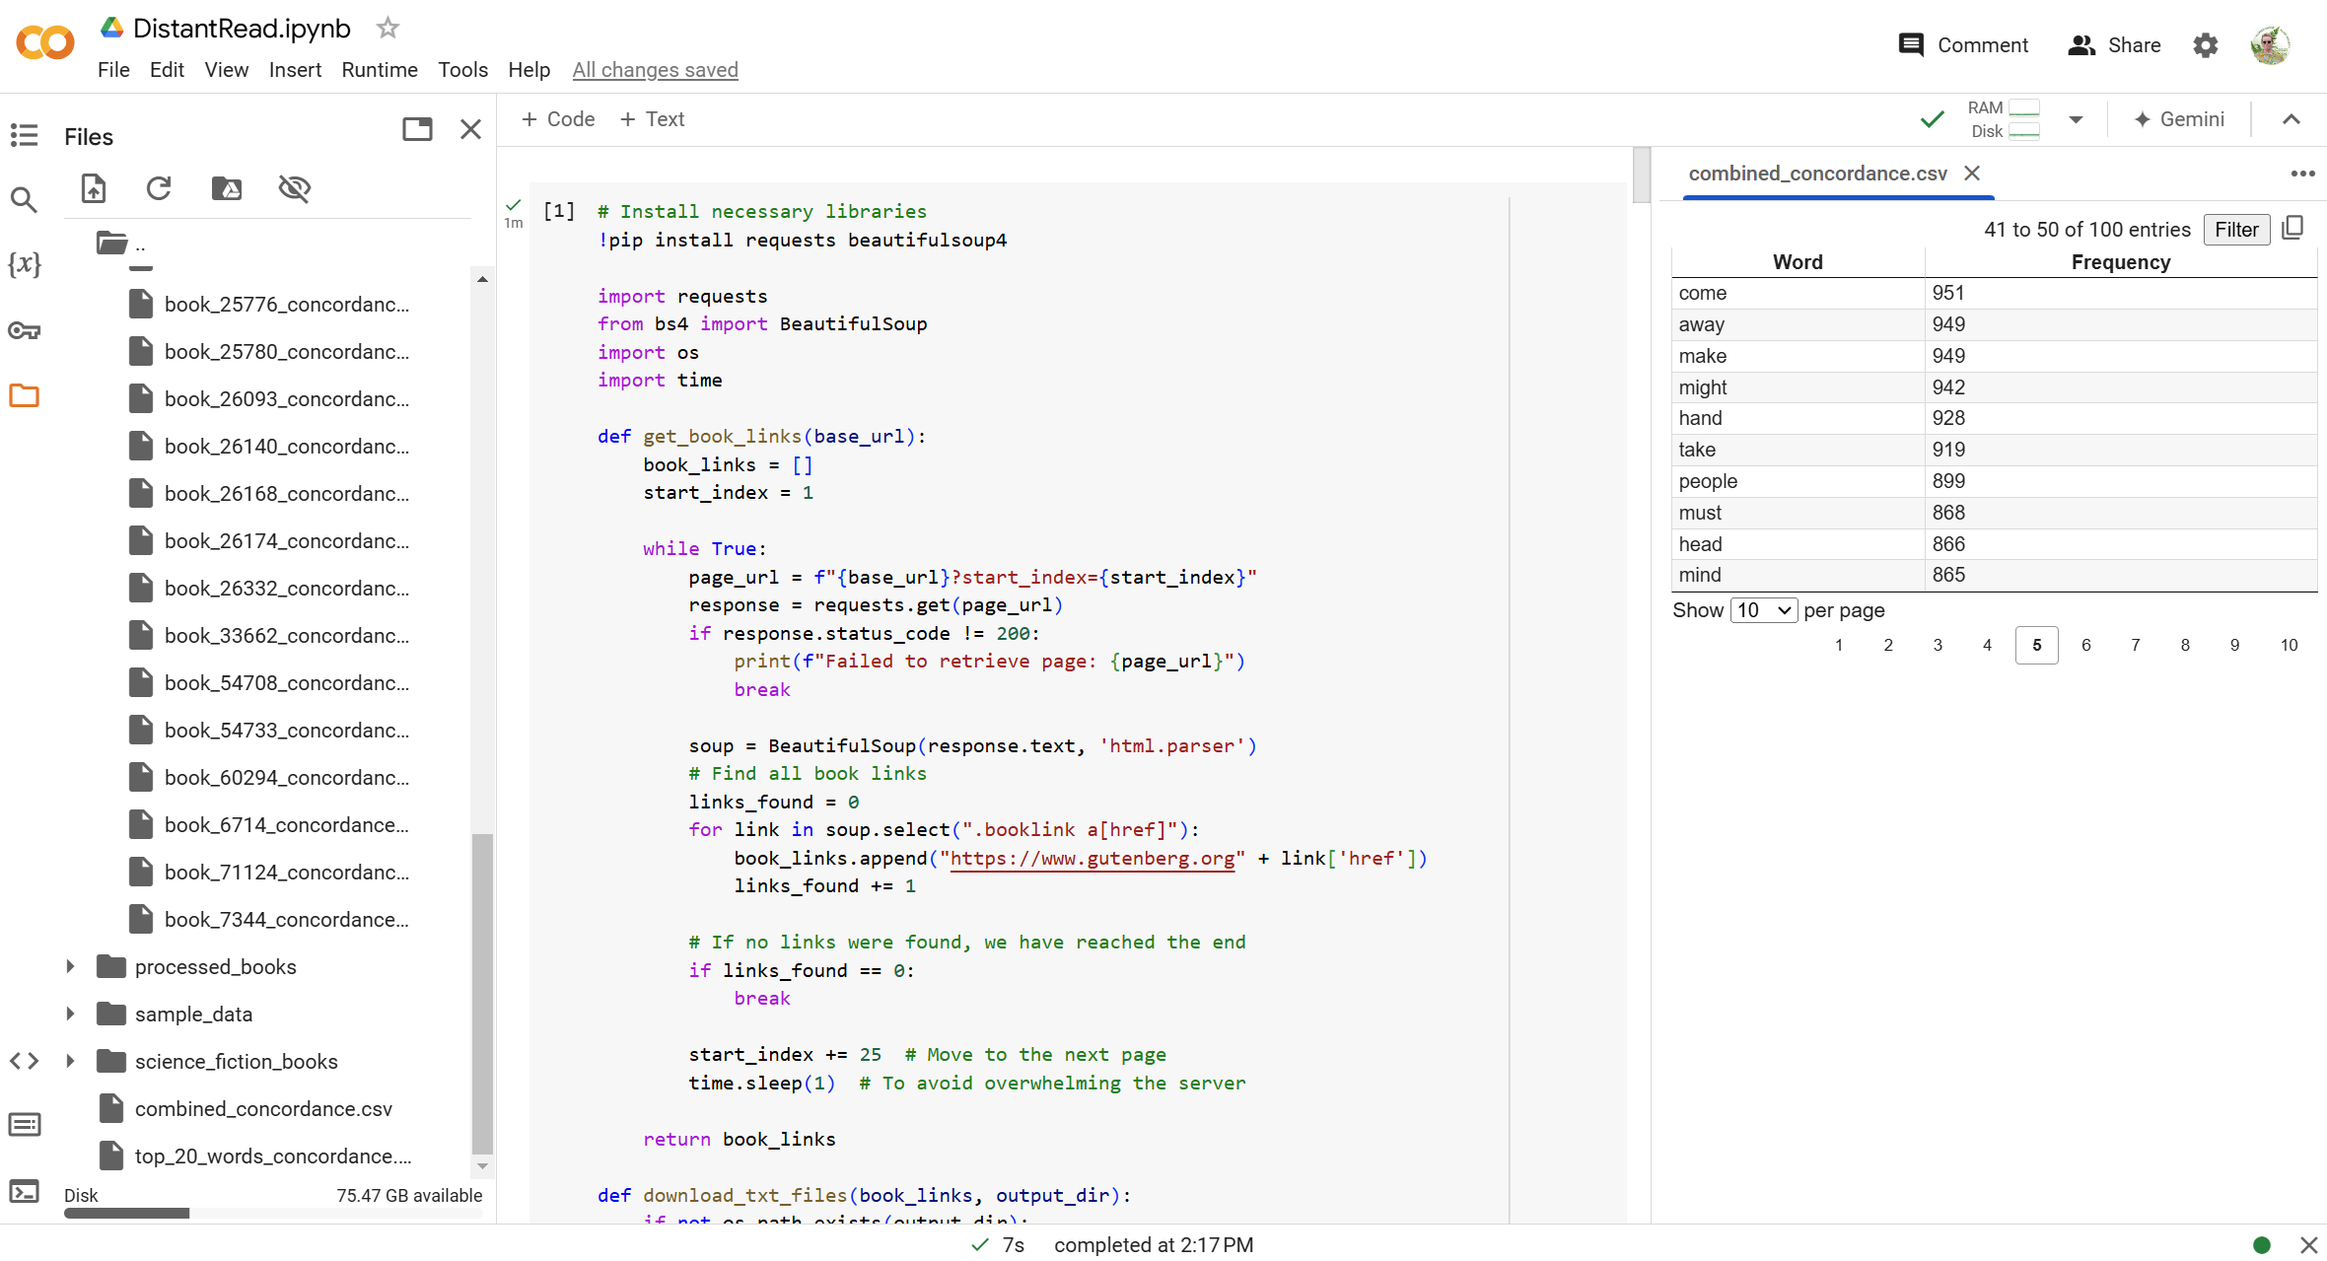This screenshot has width=2327, height=1261.
Task: Open the Find and replace search icon
Action: pos(24,200)
